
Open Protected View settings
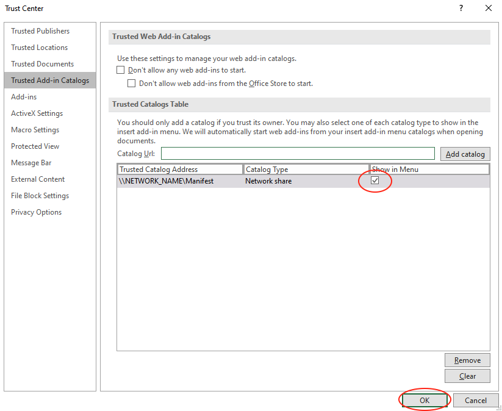35,146
